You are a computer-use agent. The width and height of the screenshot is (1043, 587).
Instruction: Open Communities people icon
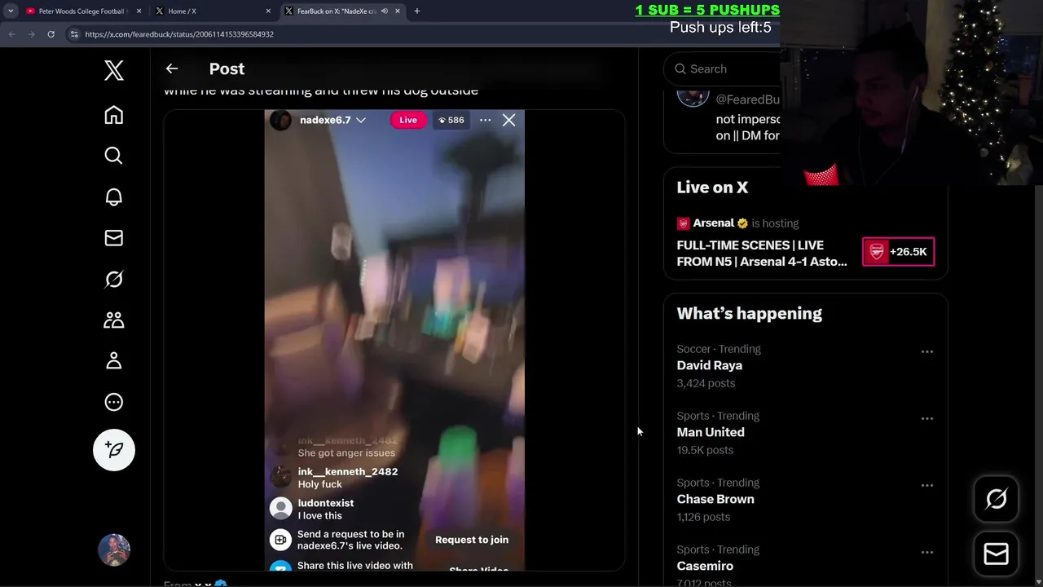pyautogui.click(x=114, y=320)
